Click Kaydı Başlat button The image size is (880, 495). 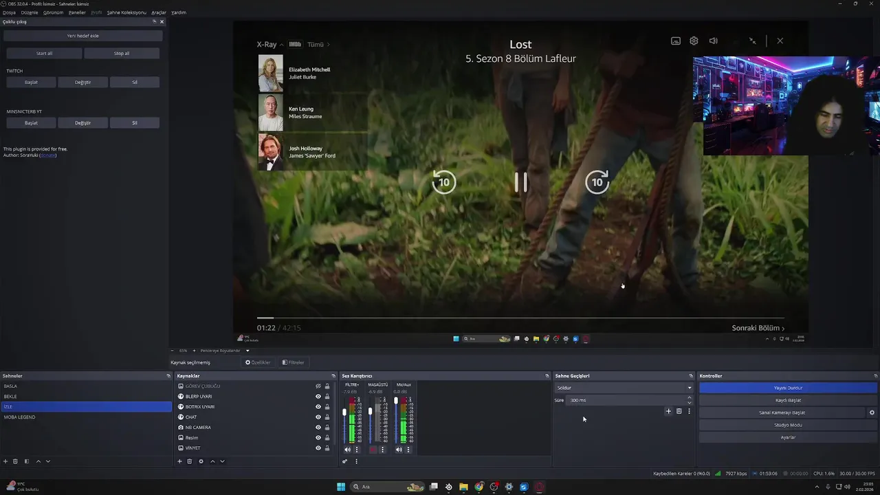788,400
